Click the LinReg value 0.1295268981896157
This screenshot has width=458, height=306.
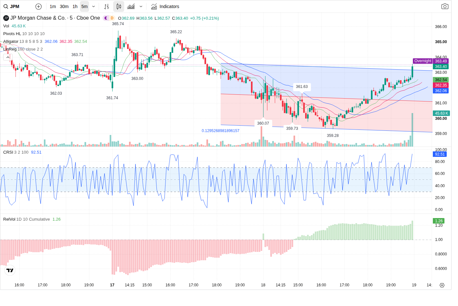point(220,131)
